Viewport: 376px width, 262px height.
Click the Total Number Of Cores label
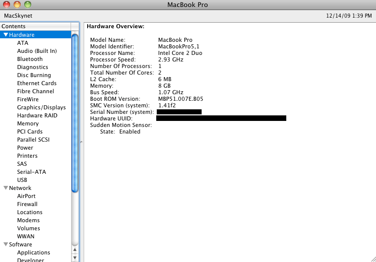(122, 73)
